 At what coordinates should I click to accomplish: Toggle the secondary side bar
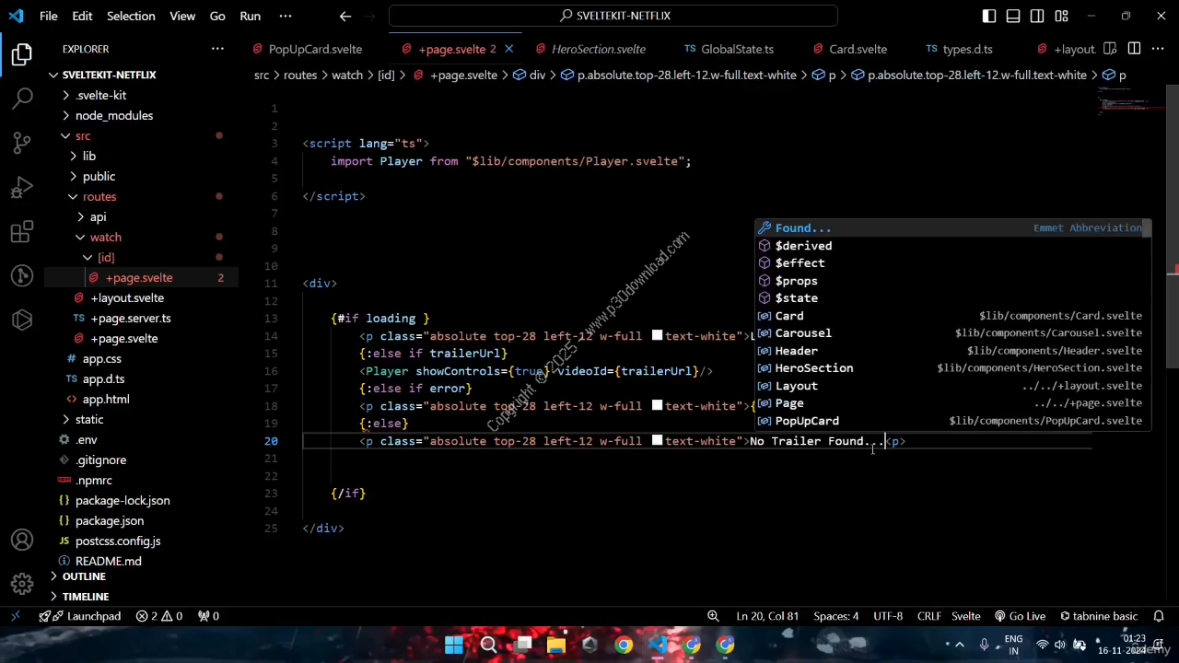tap(1037, 16)
